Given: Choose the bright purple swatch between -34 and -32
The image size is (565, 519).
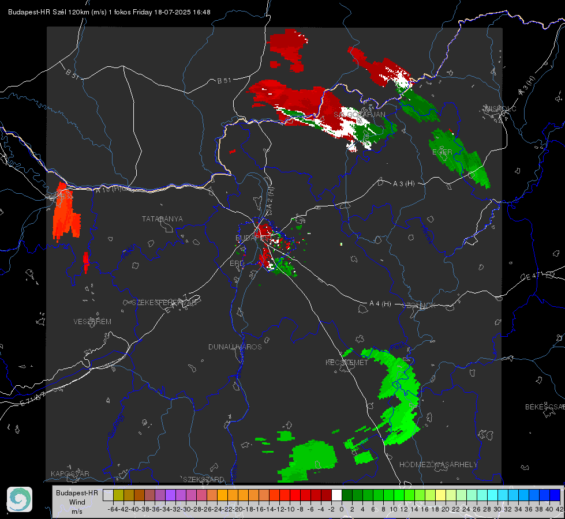Looking at the screenshot, I should [x=170, y=495].
